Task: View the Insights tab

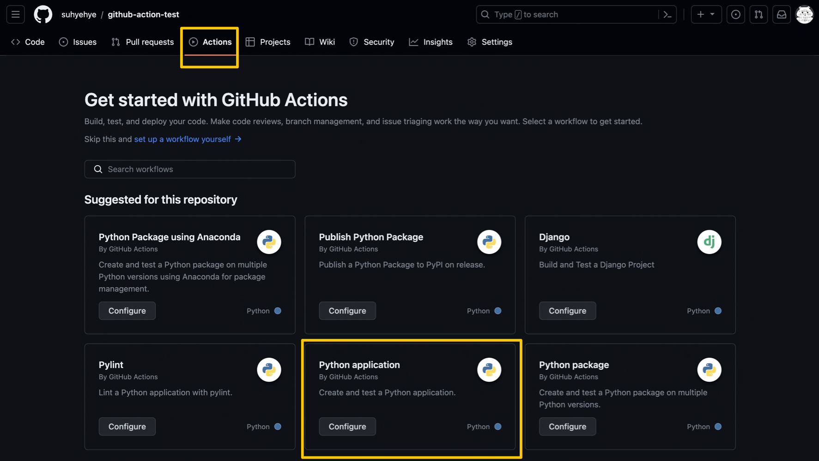Action: click(431, 42)
